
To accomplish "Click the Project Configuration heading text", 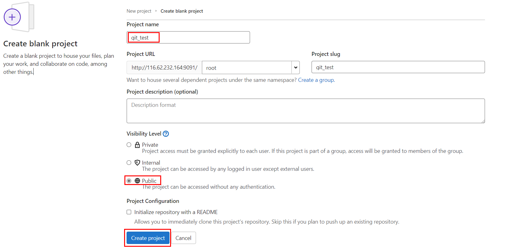I will (153, 201).
